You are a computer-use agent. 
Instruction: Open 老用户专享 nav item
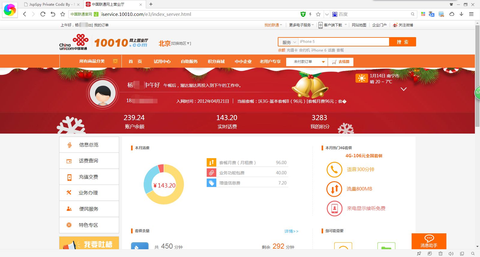(x=270, y=61)
